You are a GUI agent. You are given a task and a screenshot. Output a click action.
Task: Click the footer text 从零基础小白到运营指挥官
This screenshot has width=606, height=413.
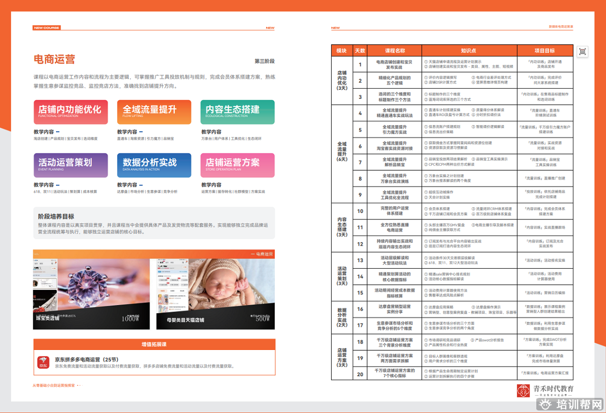pos(55,385)
